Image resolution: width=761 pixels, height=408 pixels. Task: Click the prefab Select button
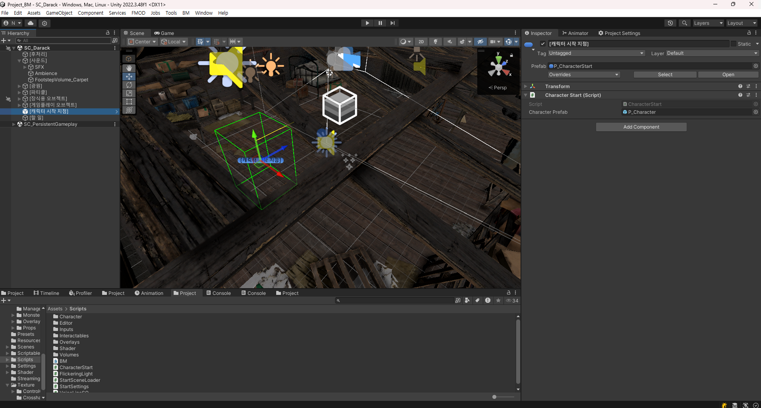coord(665,75)
